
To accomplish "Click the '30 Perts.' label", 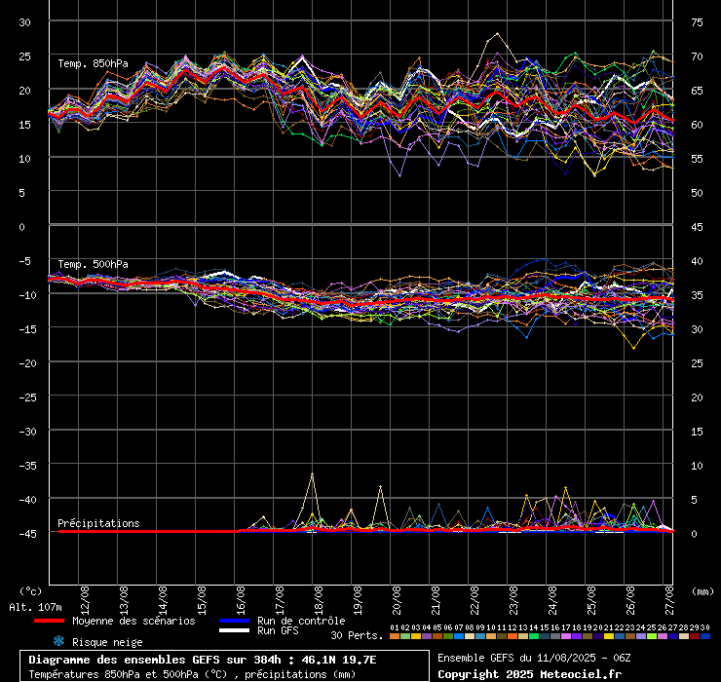I will click(357, 635).
